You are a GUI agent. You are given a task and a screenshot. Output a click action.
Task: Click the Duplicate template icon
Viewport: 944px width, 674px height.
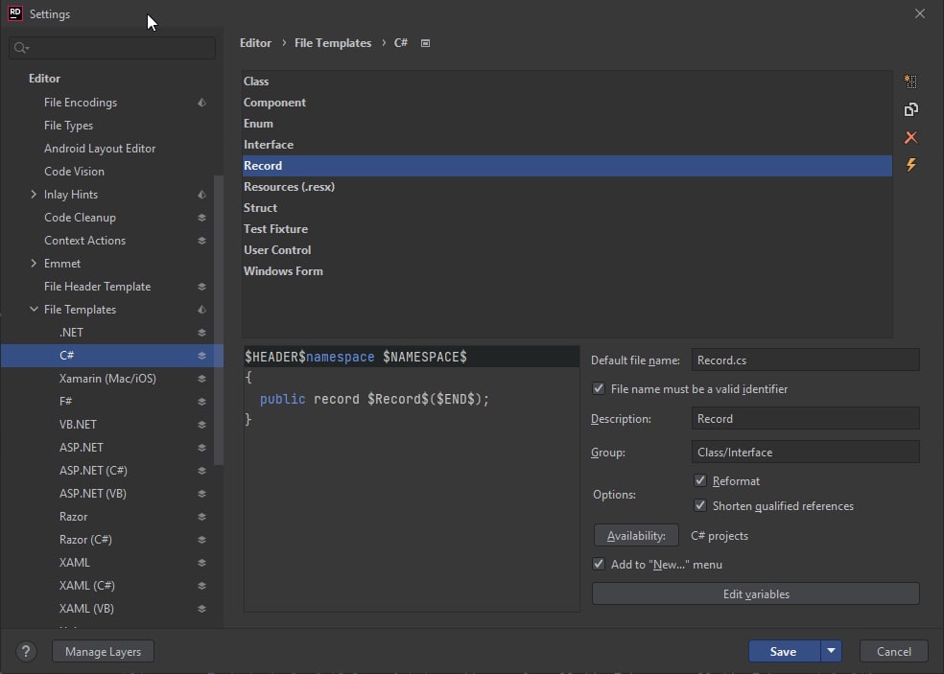tap(910, 110)
